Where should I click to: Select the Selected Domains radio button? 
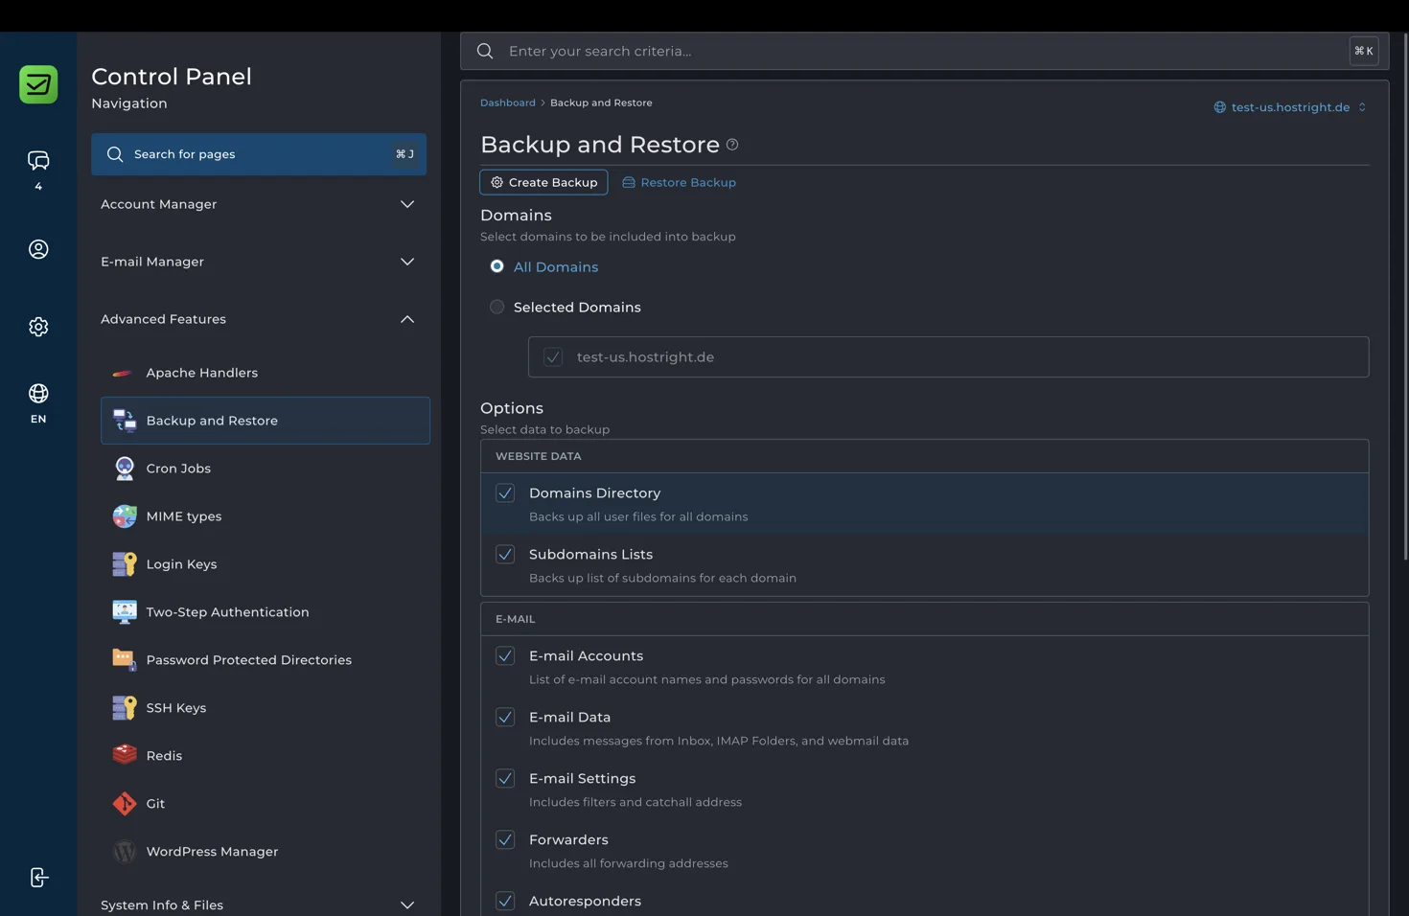tap(497, 307)
